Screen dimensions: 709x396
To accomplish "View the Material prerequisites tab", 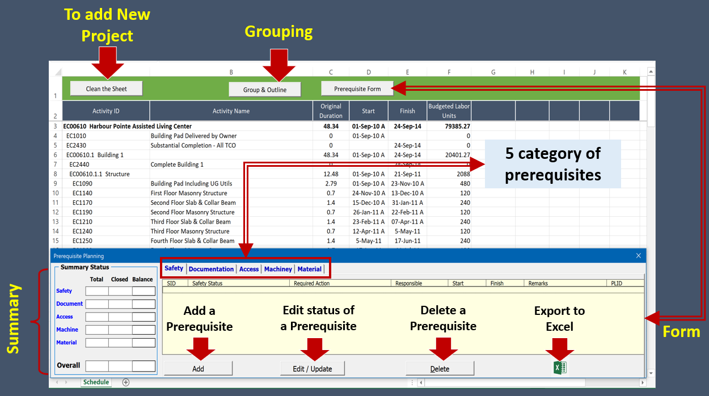I will pos(309,269).
